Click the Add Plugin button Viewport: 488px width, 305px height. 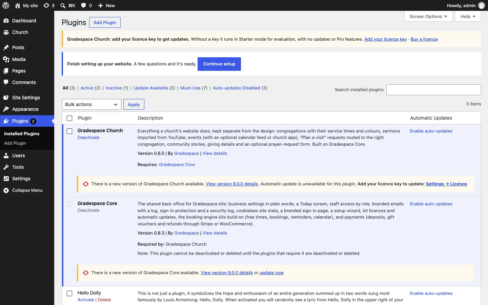pos(105,22)
